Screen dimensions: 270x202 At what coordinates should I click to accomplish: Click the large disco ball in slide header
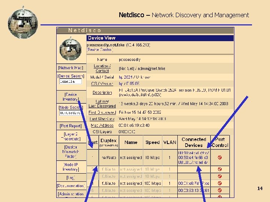pyautogui.click(x=23, y=22)
